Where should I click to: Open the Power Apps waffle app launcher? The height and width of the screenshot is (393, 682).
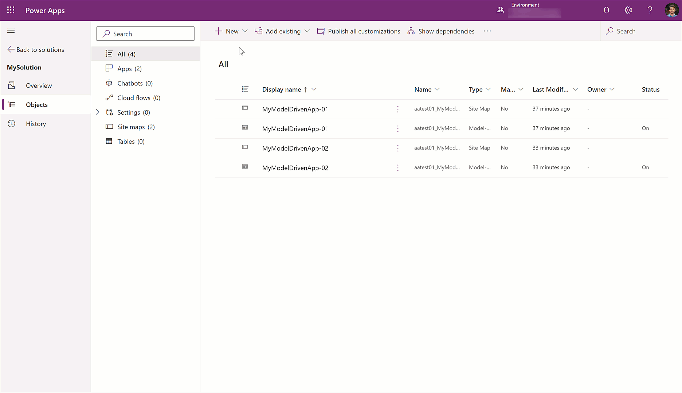[11, 10]
